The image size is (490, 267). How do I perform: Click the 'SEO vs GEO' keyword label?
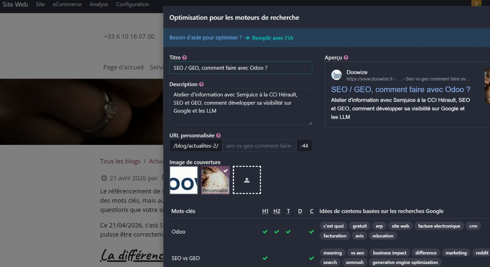point(186,258)
